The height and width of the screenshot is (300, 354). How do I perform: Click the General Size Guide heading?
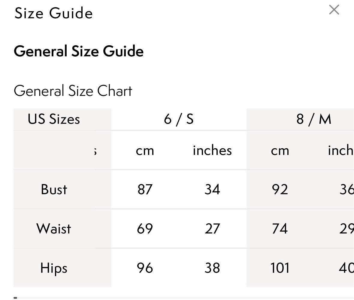[x=79, y=51]
